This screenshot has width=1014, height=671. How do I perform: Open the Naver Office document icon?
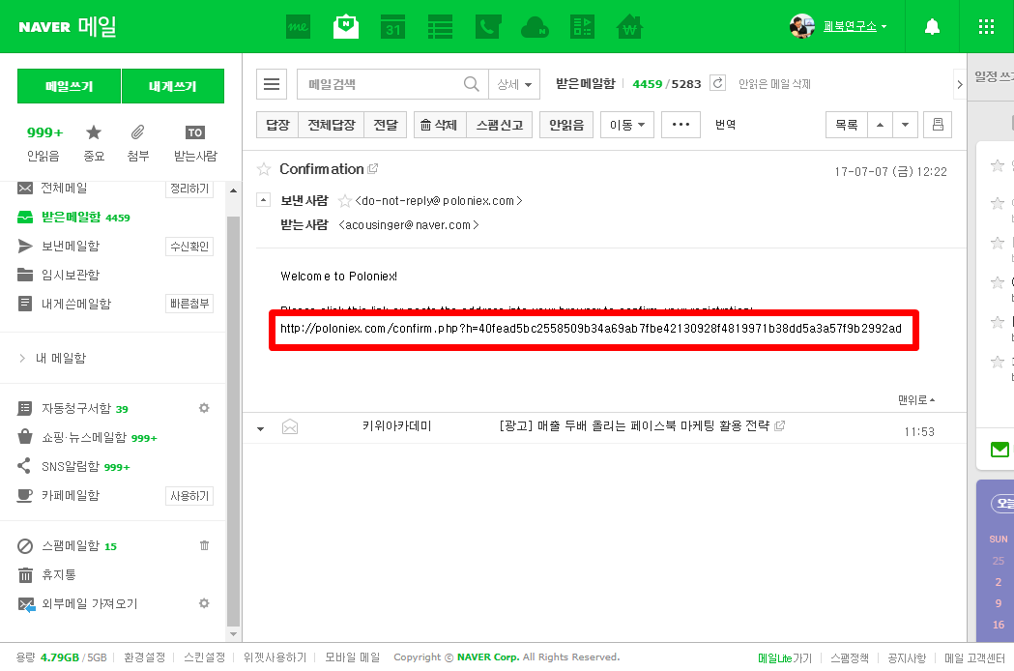[582, 27]
